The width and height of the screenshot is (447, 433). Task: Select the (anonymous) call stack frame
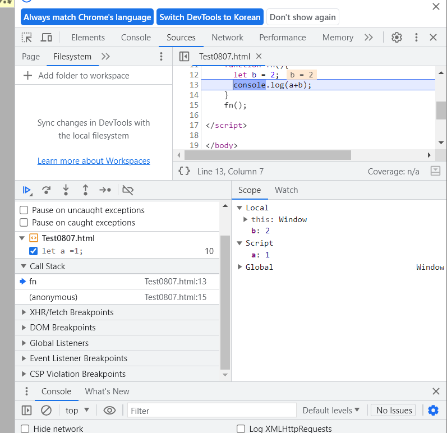(117, 297)
